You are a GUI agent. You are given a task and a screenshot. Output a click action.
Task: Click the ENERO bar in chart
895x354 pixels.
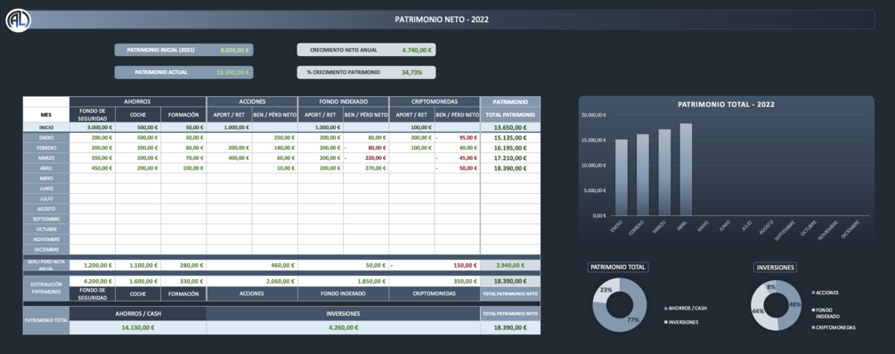621,178
